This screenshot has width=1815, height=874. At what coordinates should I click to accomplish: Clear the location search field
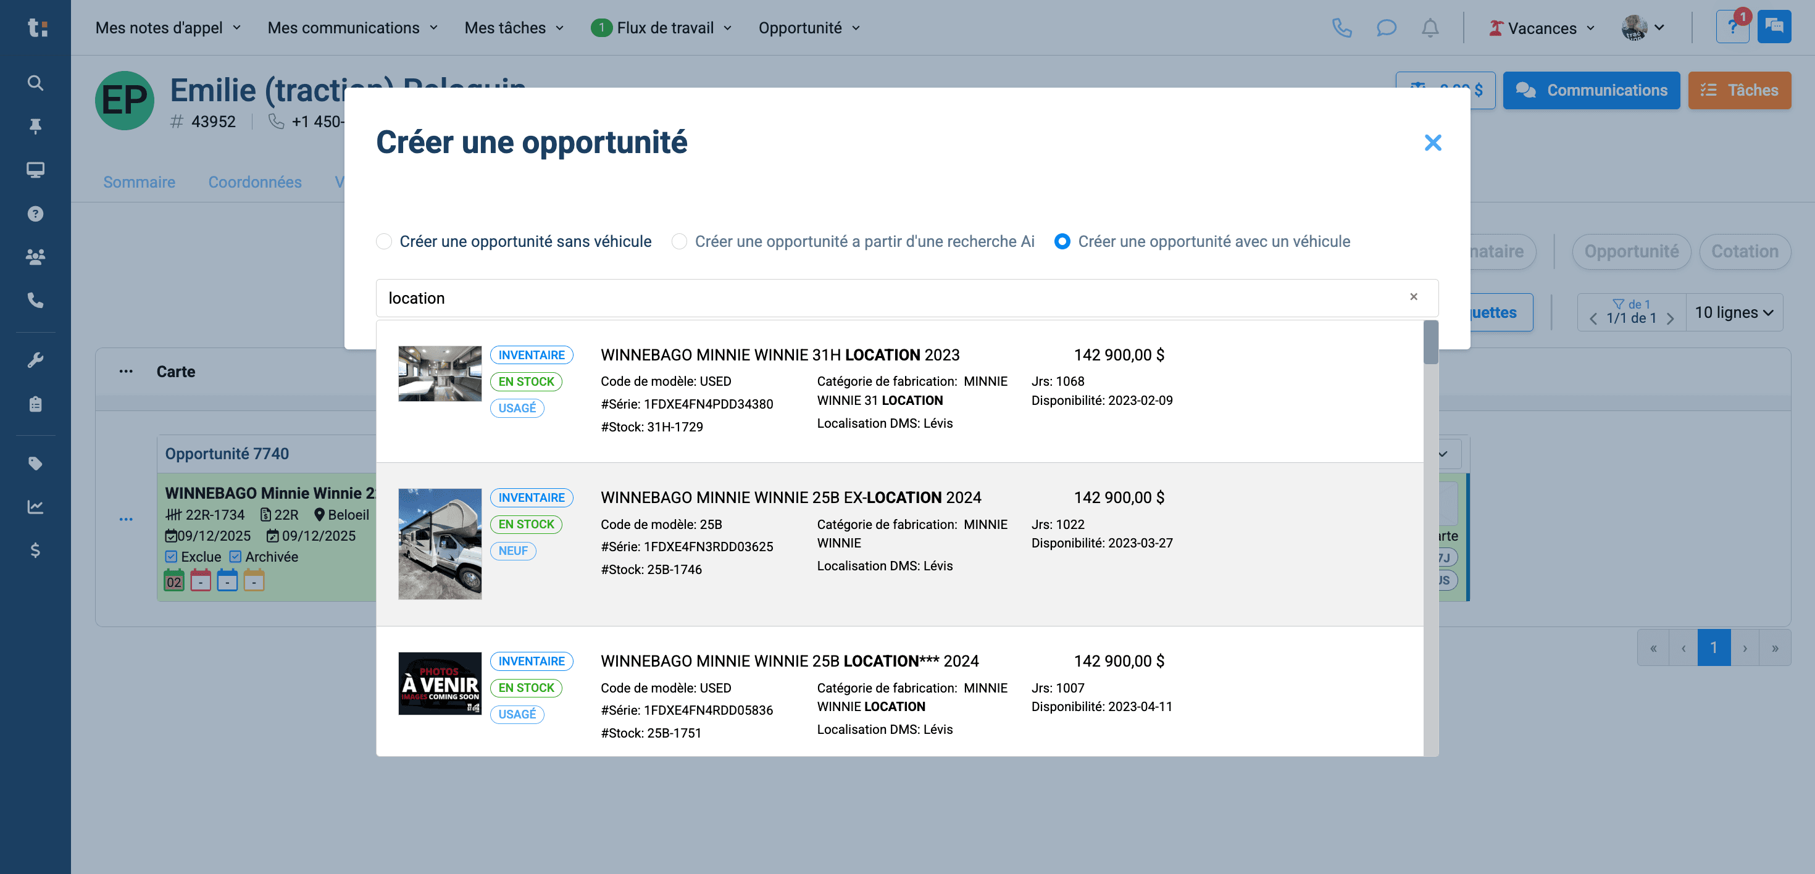pyautogui.click(x=1413, y=296)
